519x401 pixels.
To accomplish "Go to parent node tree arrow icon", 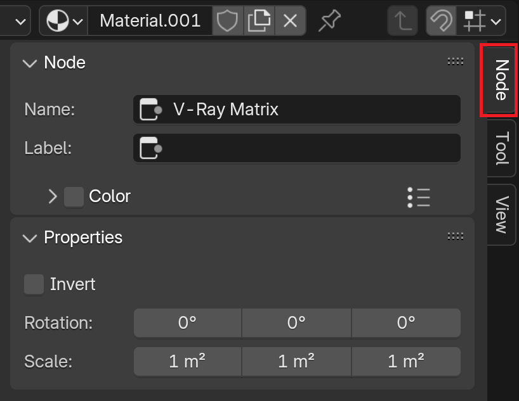I will [402, 20].
